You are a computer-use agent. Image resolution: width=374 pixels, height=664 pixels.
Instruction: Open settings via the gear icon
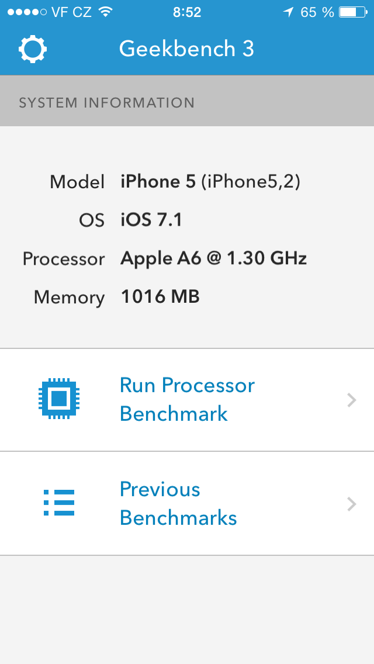pos(33,49)
